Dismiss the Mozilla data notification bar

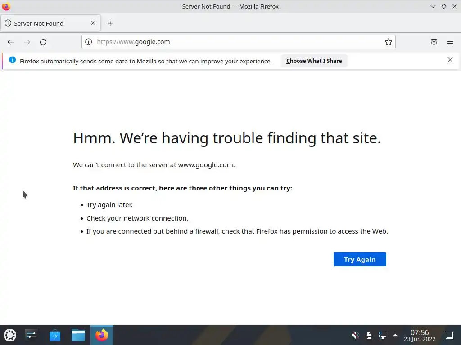coord(450,60)
